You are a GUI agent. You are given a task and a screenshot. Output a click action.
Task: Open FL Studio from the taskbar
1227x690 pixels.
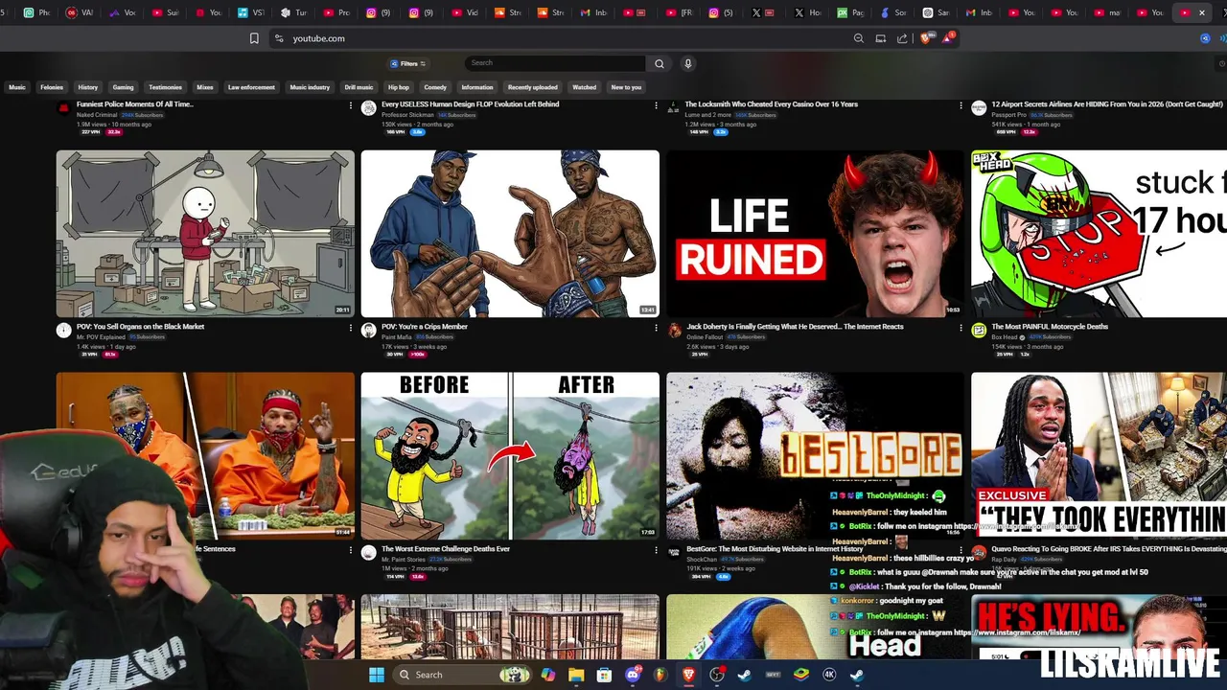click(660, 675)
